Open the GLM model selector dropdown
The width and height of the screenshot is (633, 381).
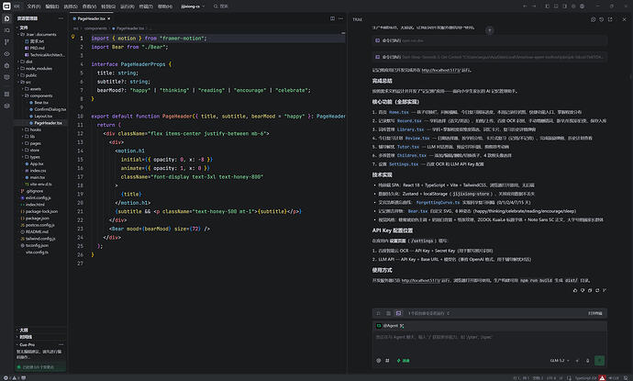click(560, 361)
